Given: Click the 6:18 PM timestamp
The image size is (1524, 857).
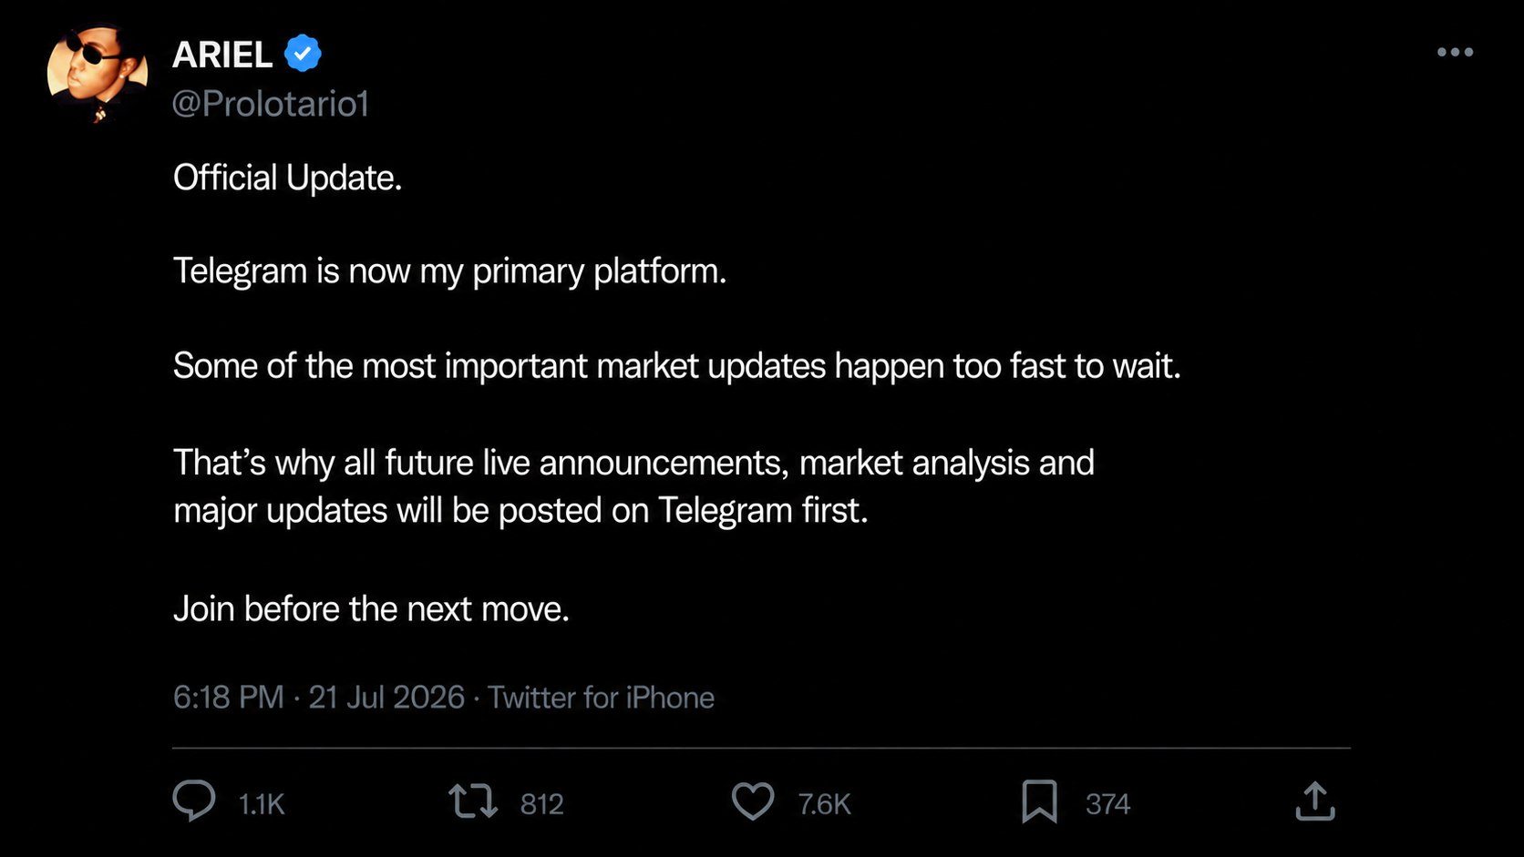Looking at the screenshot, I should click(229, 698).
